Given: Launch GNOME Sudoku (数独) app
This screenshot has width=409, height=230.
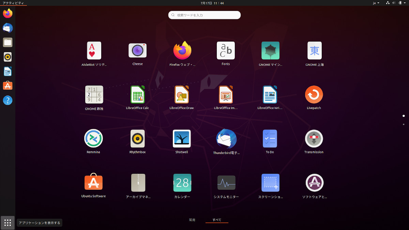Looking at the screenshot, I should [94, 94].
